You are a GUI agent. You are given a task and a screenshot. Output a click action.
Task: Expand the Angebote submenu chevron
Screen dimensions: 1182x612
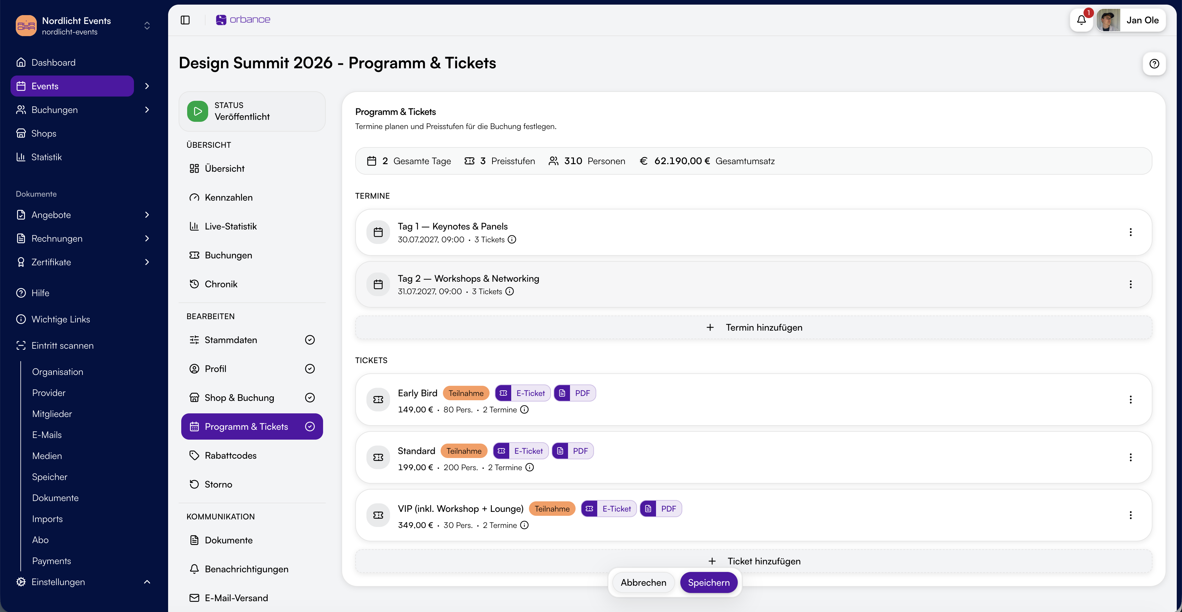(x=147, y=215)
